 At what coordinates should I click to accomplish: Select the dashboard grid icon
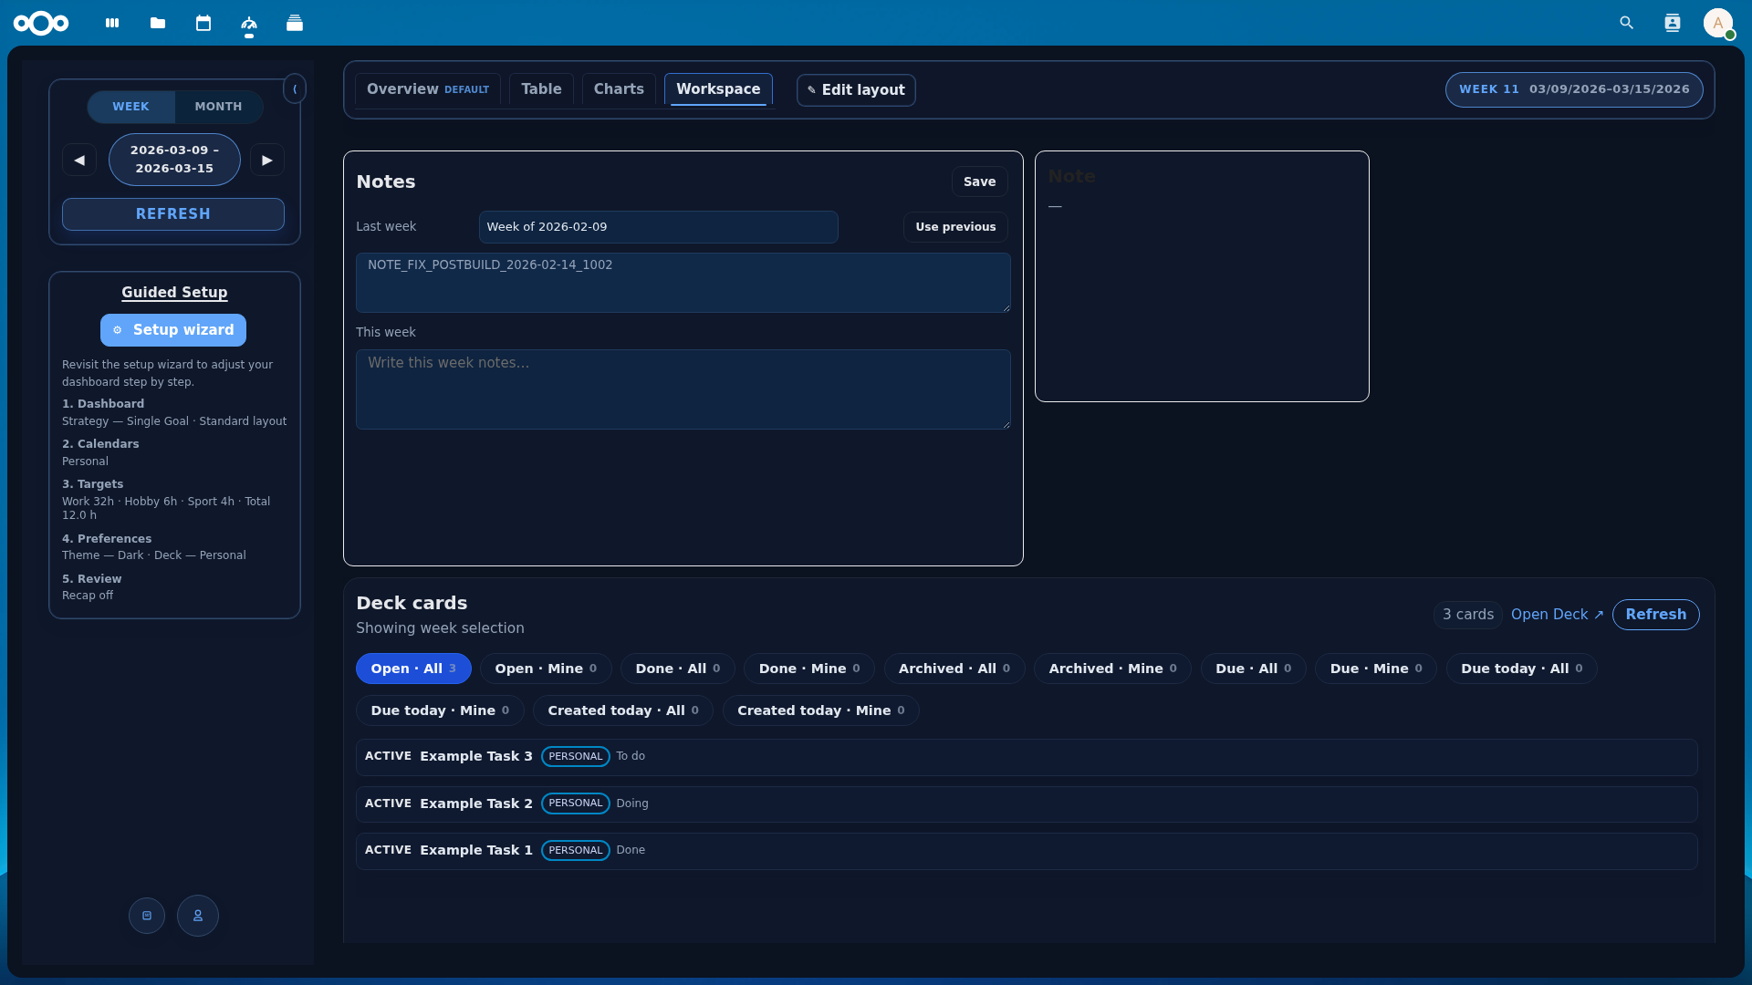click(111, 23)
